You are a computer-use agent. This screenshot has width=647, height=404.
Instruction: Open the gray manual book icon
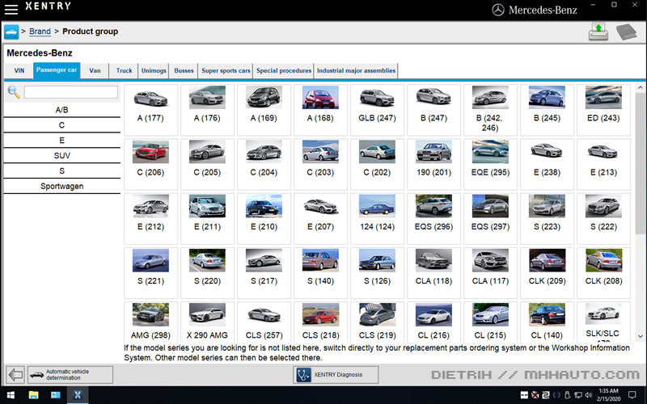627,32
